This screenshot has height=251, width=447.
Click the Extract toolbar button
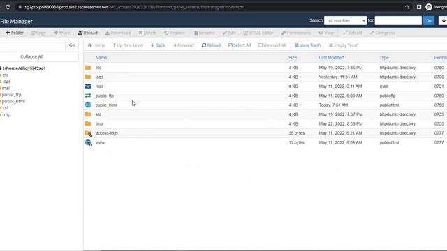352,33
